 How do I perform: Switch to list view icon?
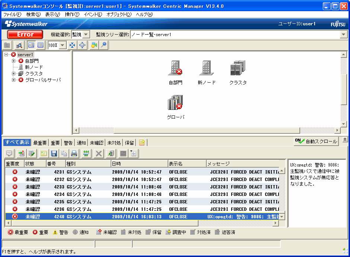tap(41, 45)
